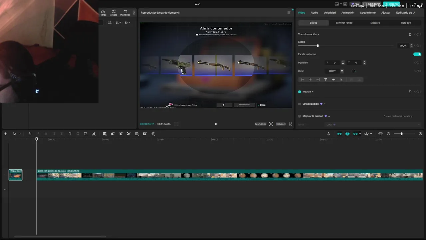Add a new track with plus icon

point(5,134)
